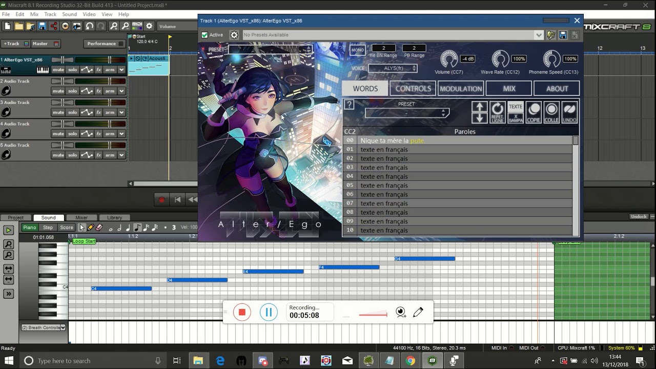The height and width of the screenshot is (369, 656).
Task: Select the Arrow pointer tool in piano roll
Action: [82, 228]
